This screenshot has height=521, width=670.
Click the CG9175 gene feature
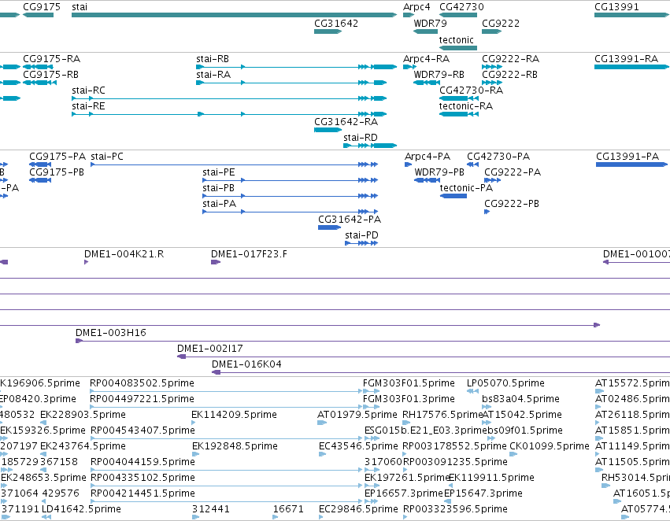pyautogui.click(x=38, y=15)
